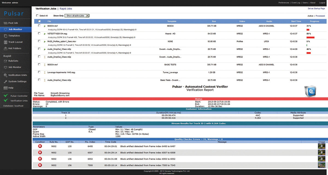328x175 pixels.
Task: Click the red error icon for pic index 6507
Action: coord(40,153)
